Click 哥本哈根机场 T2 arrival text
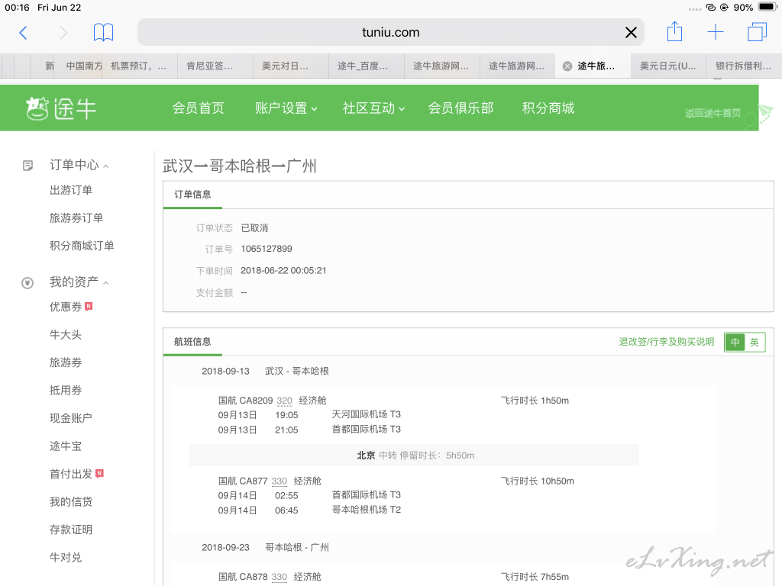Image resolution: width=782 pixels, height=586 pixels. pos(367,510)
